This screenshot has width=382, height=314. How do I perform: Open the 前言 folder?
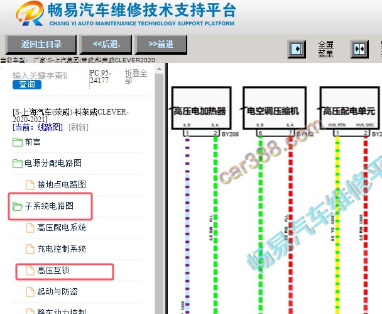point(33,142)
